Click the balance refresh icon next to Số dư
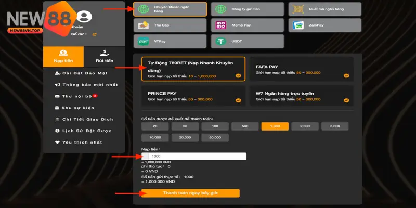 (94, 34)
